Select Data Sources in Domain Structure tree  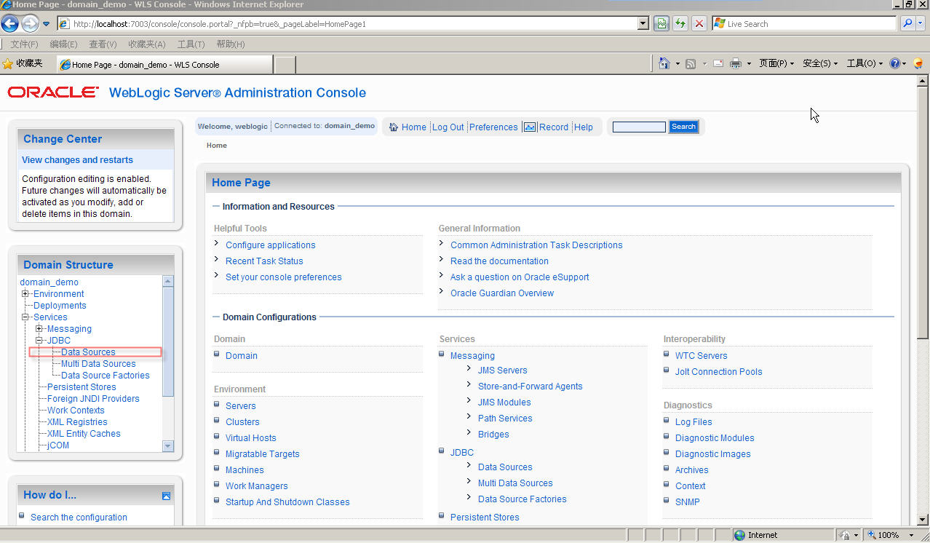[x=88, y=352]
